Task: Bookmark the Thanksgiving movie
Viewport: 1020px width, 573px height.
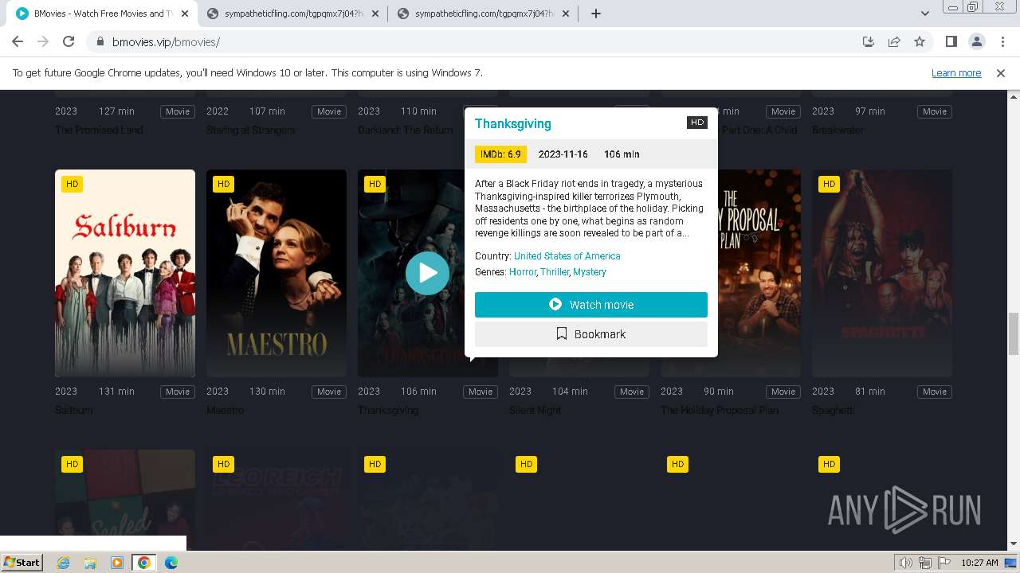Action: pos(591,334)
